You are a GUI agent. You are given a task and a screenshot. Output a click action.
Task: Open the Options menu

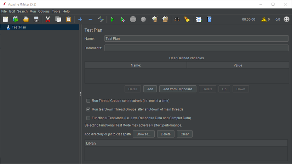(x=44, y=11)
